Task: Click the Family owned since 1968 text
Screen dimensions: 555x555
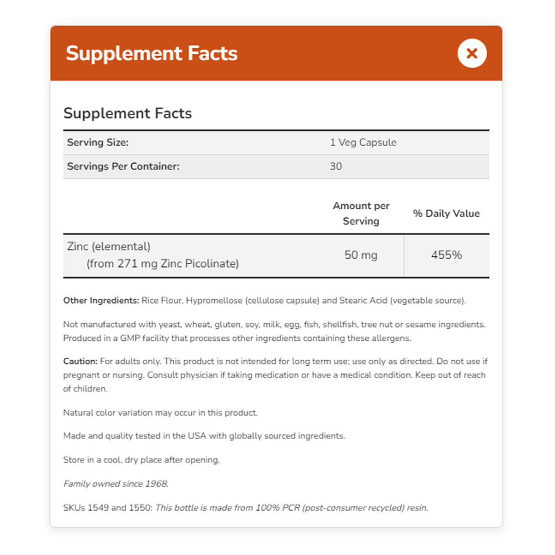Action: [116, 484]
